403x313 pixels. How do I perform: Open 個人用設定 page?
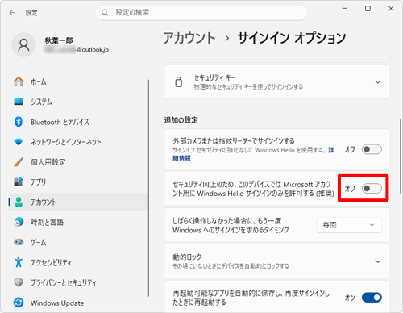point(78,162)
